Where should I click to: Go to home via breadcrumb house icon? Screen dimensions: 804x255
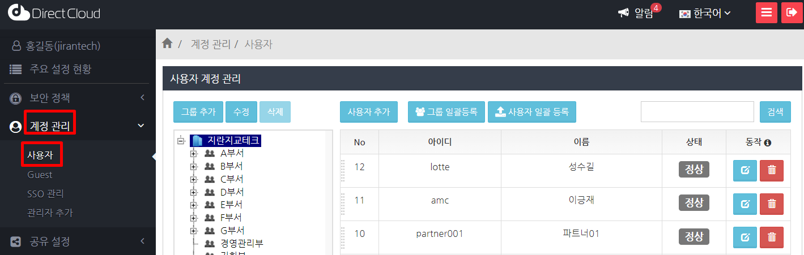click(167, 43)
